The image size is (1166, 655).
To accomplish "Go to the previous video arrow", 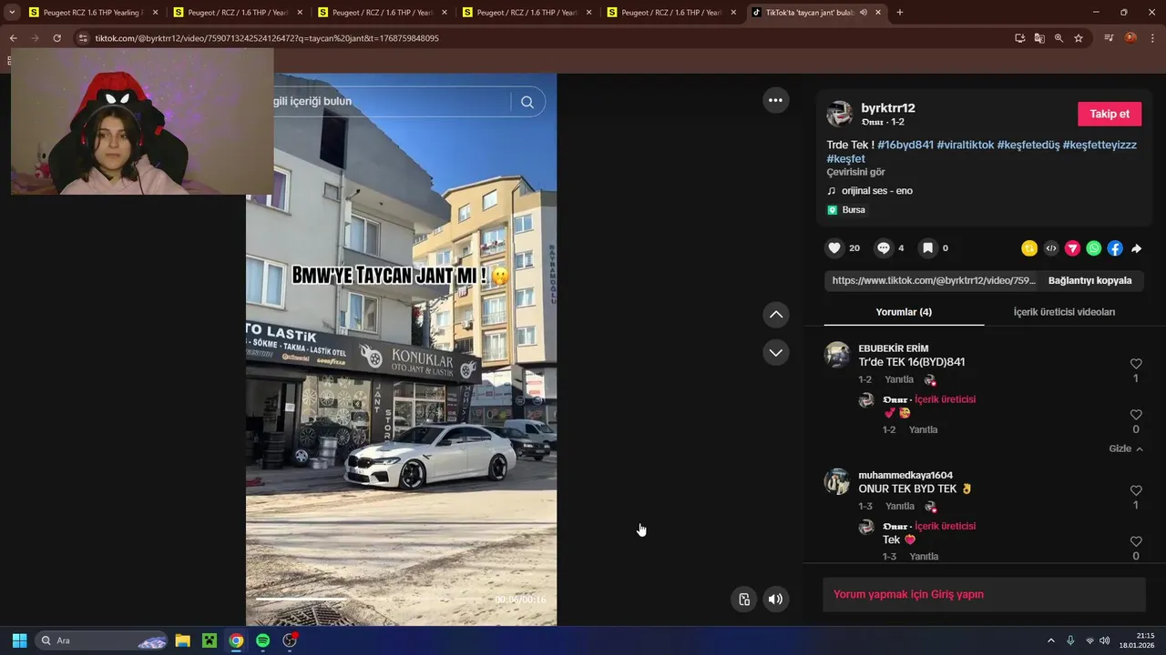I will click(775, 314).
